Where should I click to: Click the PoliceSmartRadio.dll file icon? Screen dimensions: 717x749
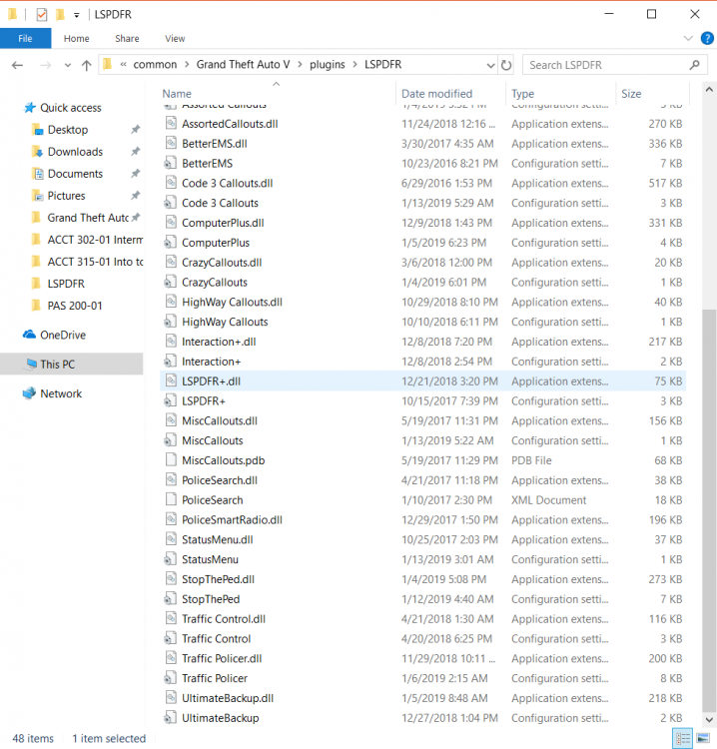[x=171, y=519]
